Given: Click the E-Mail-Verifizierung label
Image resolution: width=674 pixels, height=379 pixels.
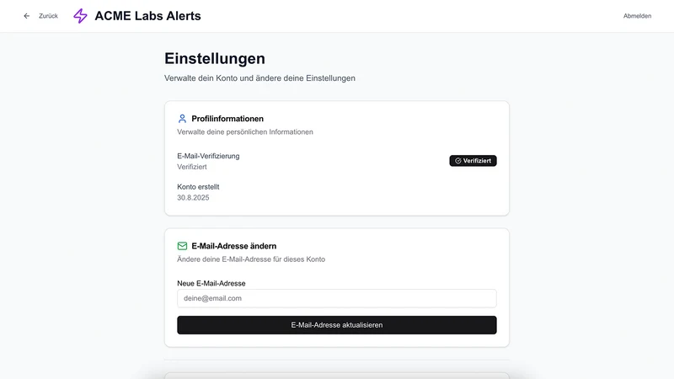Looking at the screenshot, I should [208, 156].
